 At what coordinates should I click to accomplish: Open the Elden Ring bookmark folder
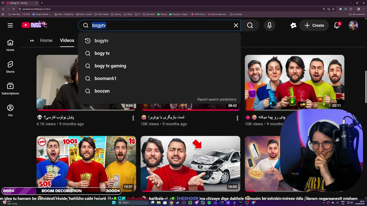point(14,14)
